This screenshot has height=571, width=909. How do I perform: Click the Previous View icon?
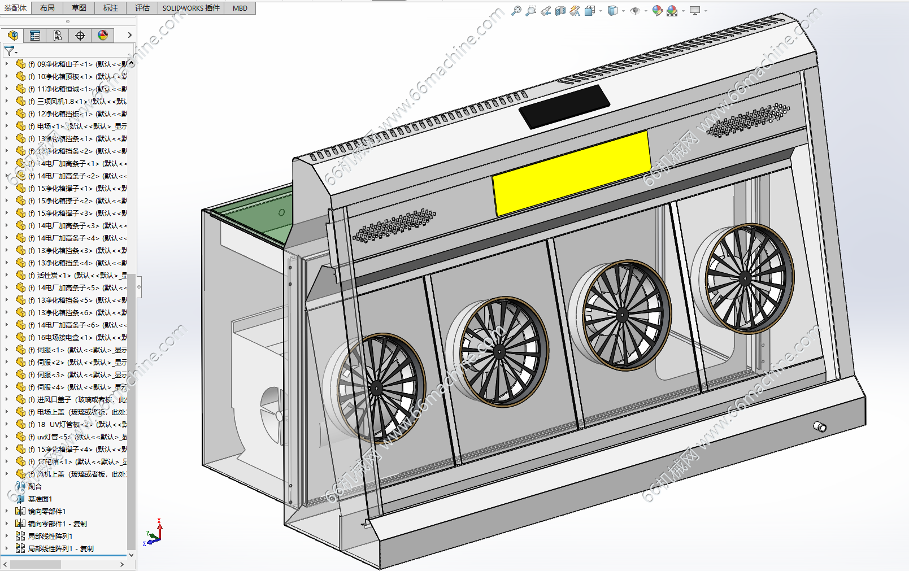click(x=545, y=11)
